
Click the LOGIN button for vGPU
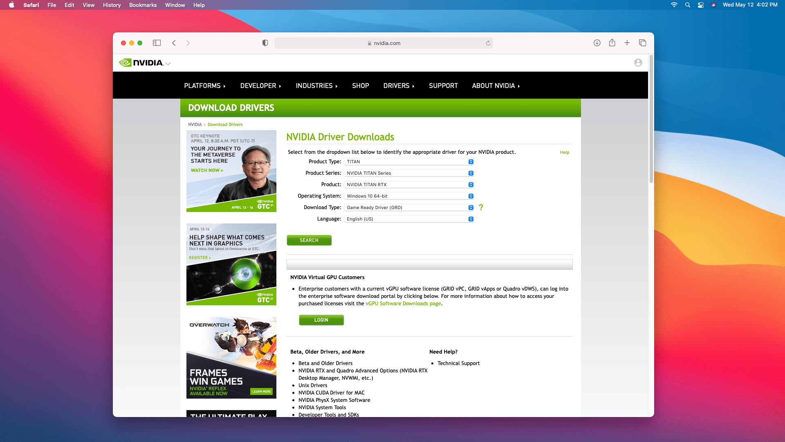[x=321, y=320]
